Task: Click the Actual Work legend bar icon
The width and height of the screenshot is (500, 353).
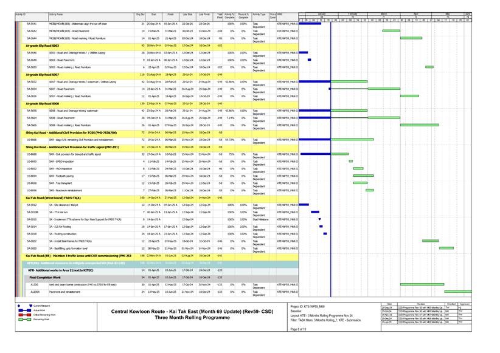Action: pyautogui.click(x=26, y=309)
